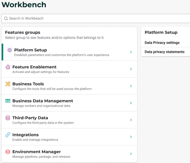Focus the Search in Workbench field

95,18
